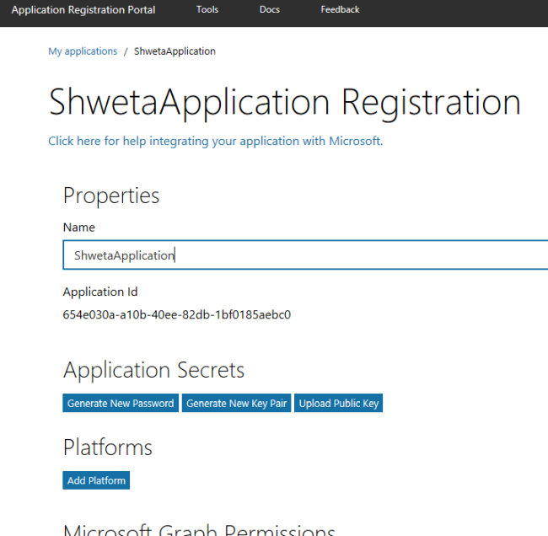Click the Application Registration Portal title
Viewport: 548px width, 536px height.
click(83, 10)
